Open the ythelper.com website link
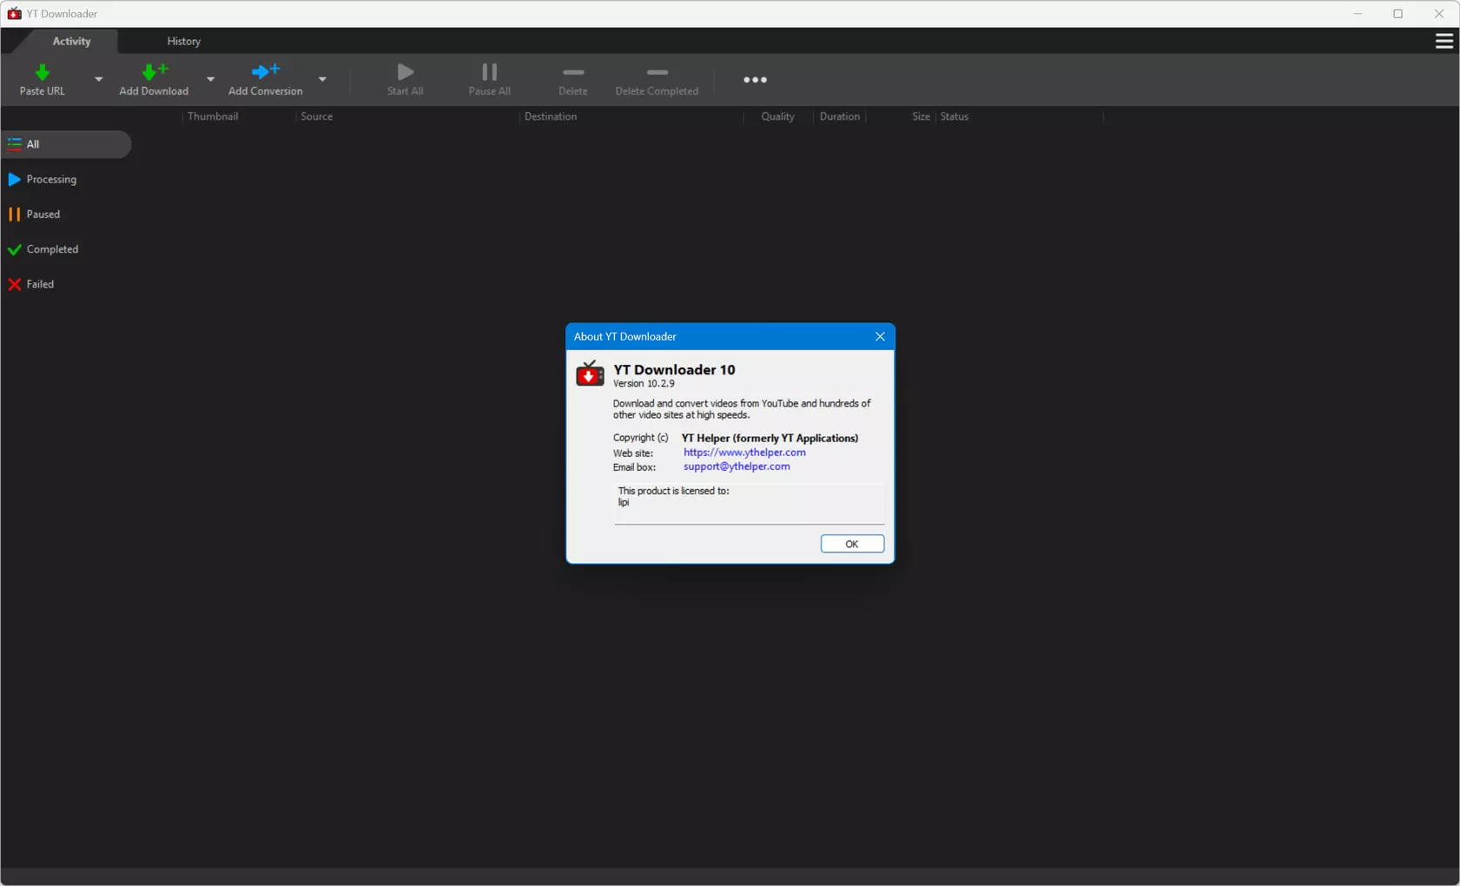This screenshot has height=886, width=1460. [x=744, y=452]
